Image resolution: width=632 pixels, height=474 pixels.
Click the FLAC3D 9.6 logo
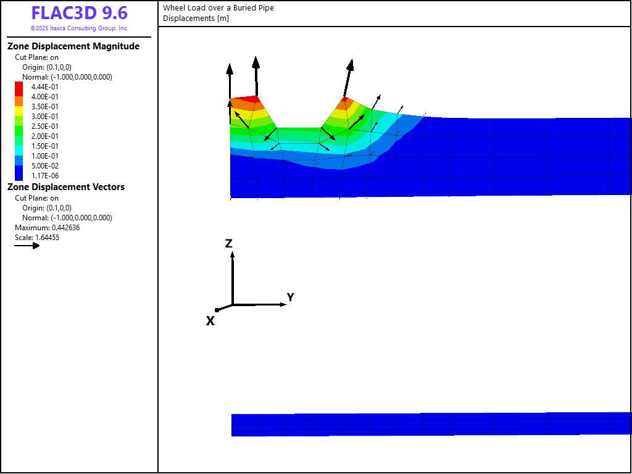tap(79, 14)
